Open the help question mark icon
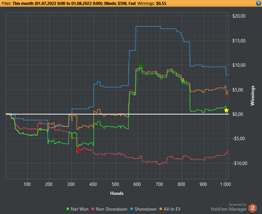Screen dimensions: 262x214 coord(258,3)
